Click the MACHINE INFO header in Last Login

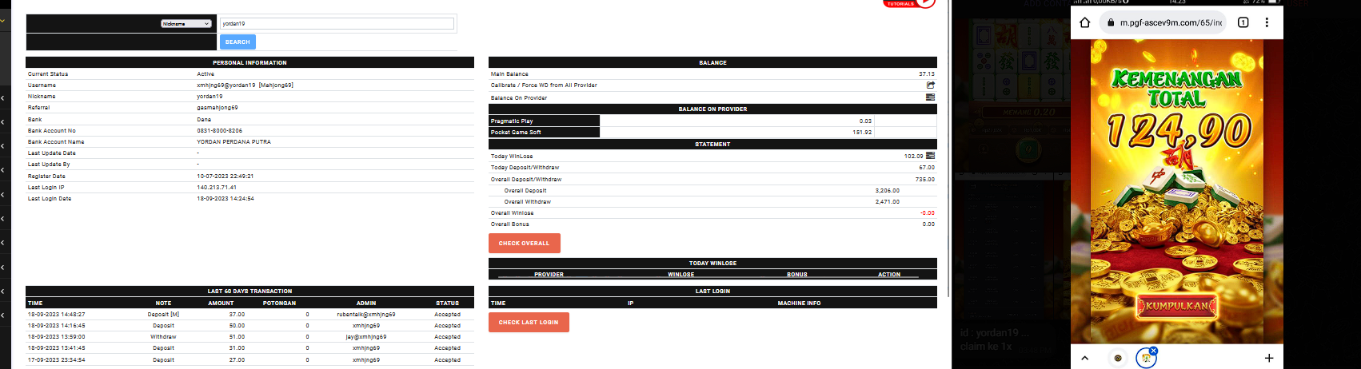coord(800,304)
